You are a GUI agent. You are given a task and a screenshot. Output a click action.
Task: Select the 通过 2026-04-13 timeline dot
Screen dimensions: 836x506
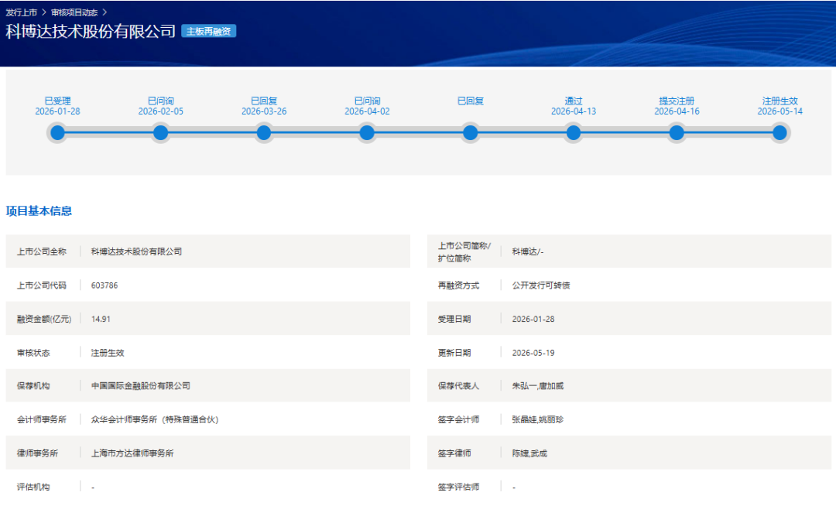pyautogui.click(x=574, y=132)
